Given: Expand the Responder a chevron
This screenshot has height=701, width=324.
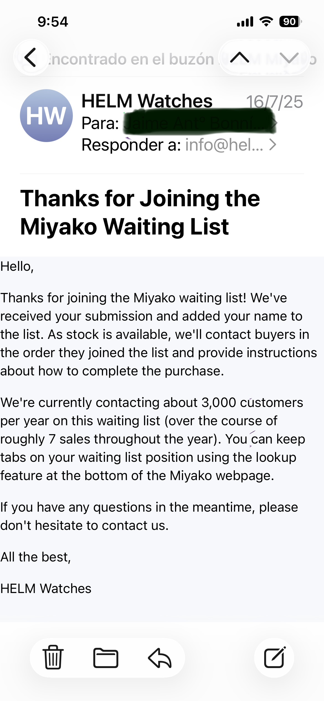Looking at the screenshot, I should (x=273, y=145).
